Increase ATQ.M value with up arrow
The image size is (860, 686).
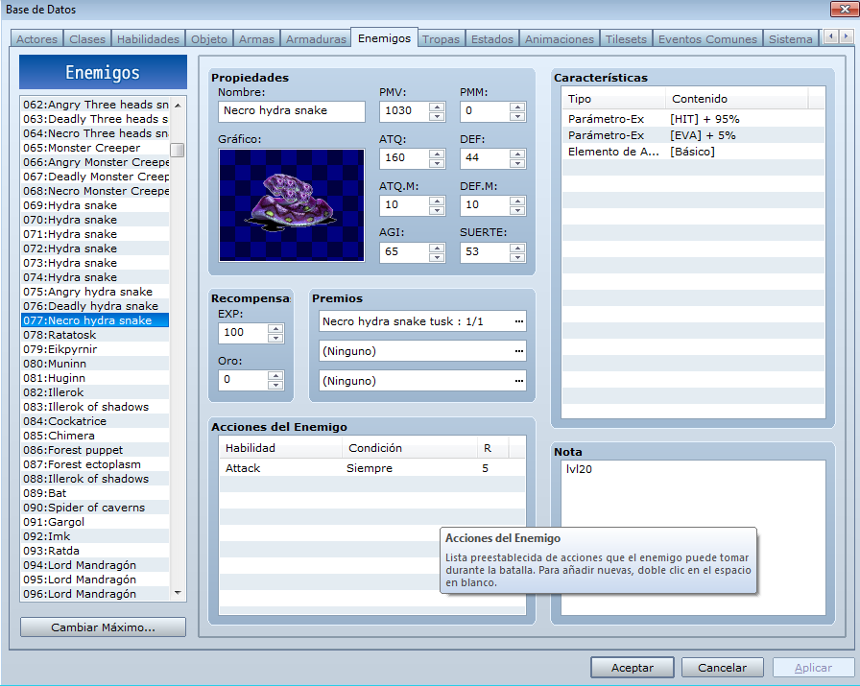click(x=437, y=201)
